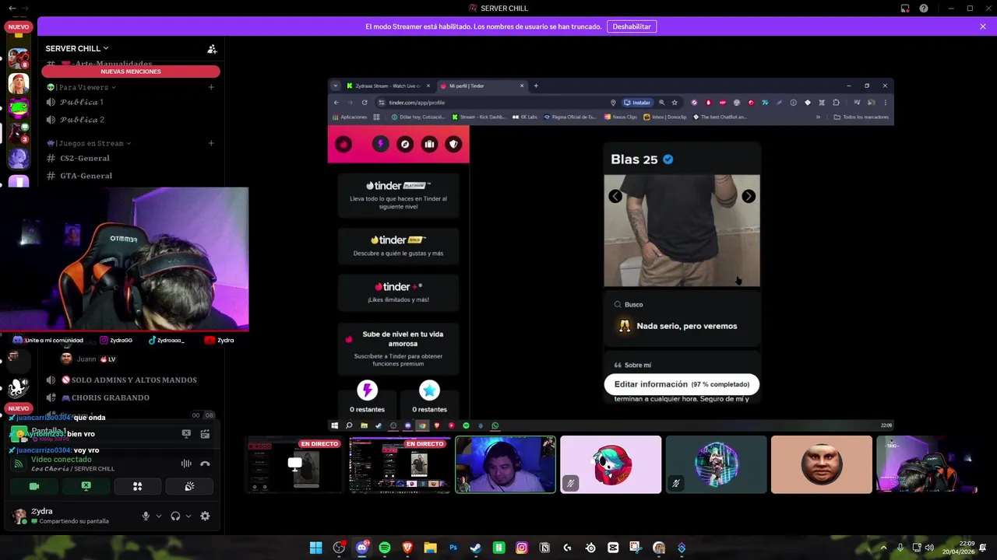Select the red cap cartoon participant tile
This screenshot has width=997, height=560.
(611, 465)
